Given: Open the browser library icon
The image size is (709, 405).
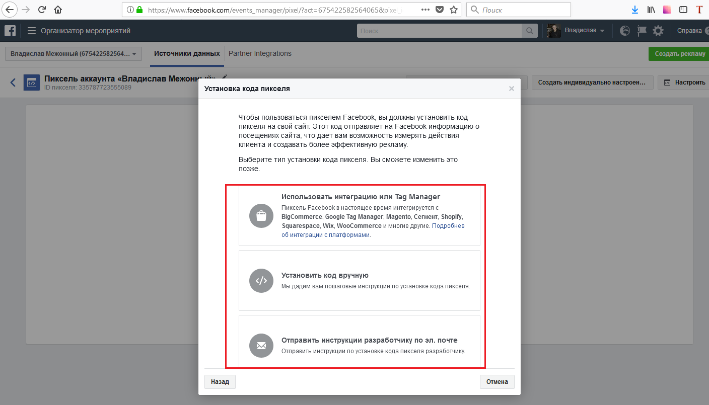Looking at the screenshot, I should pyautogui.click(x=651, y=10).
